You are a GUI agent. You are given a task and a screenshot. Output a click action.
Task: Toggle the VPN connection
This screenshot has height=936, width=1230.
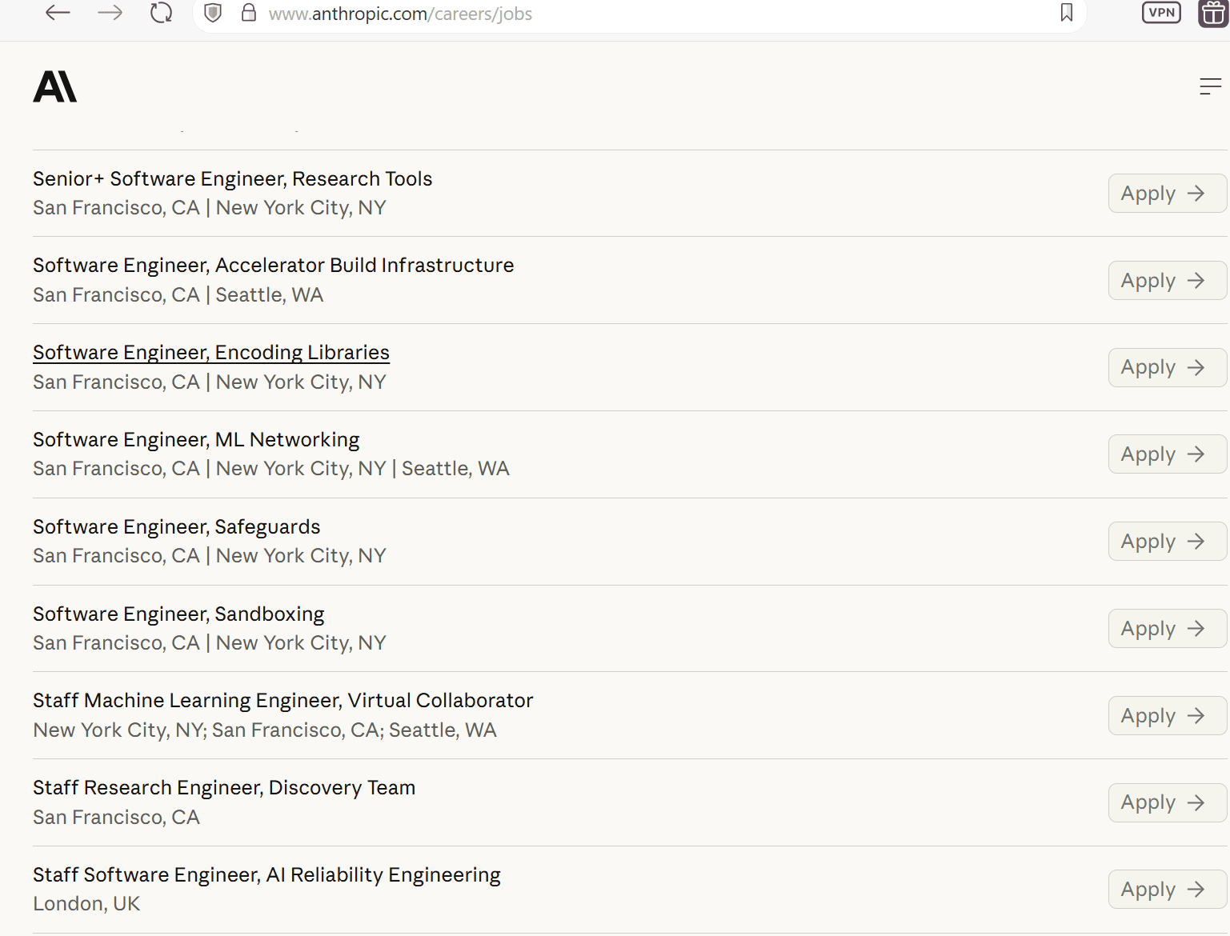coord(1160,13)
